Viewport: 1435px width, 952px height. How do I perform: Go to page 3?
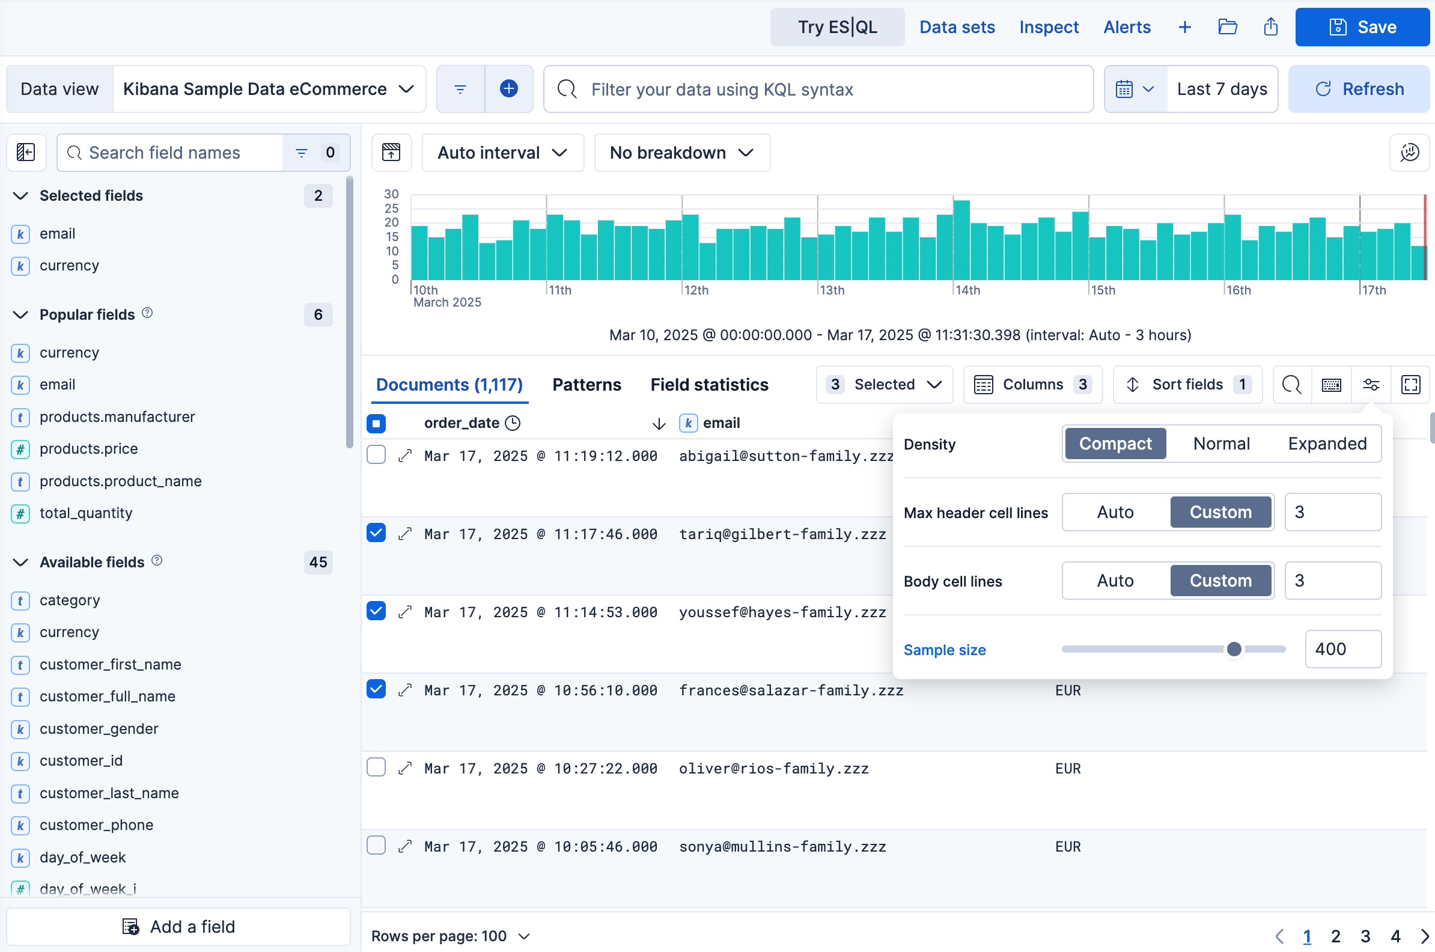pyautogui.click(x=1365, y=936)
